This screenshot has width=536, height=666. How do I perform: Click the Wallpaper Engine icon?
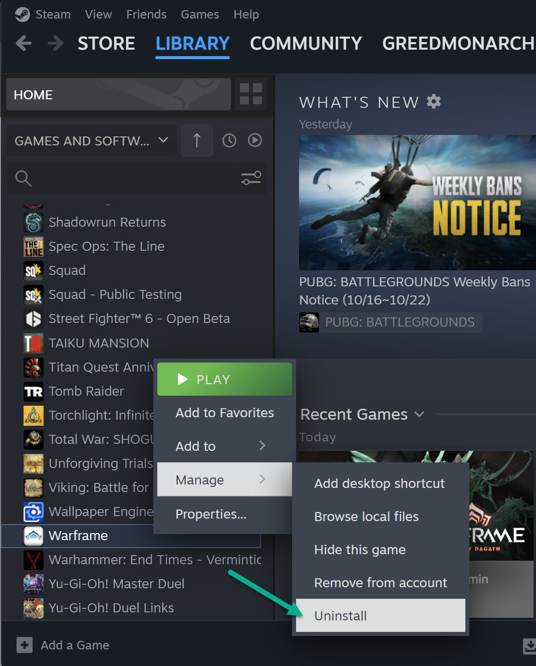[34, 512]
